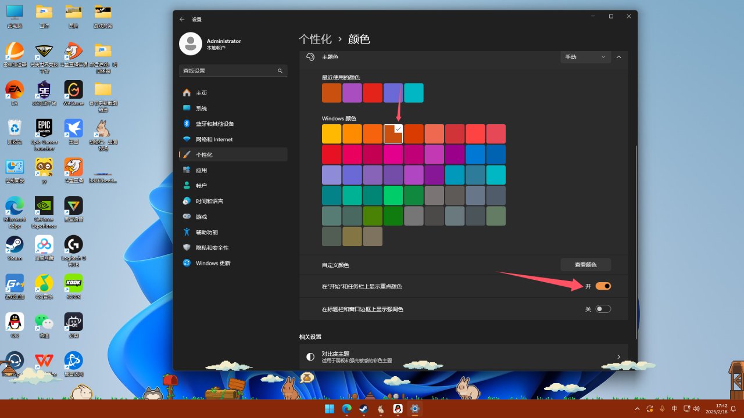Image resolution: width=744 pixels, height=418 pixels.
Task: Show hidden icons tray chevron
Action: pos(638,409)
